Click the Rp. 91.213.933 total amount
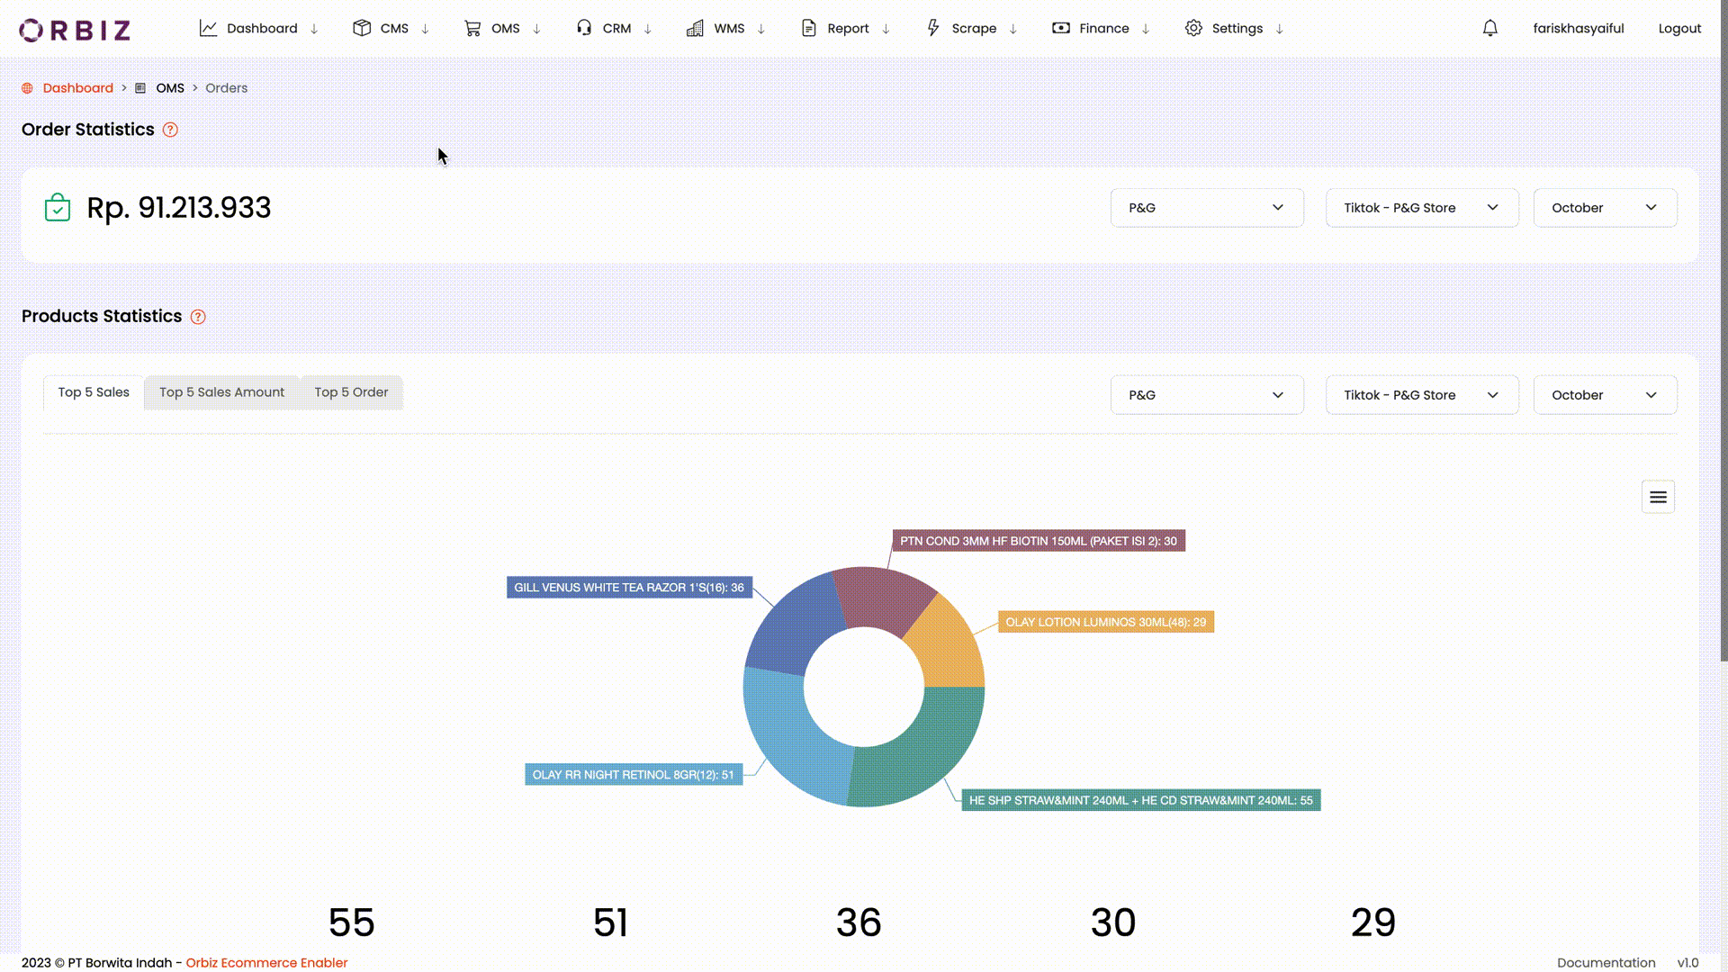Viewport: 1728px width, 972px height. point(178,208)
